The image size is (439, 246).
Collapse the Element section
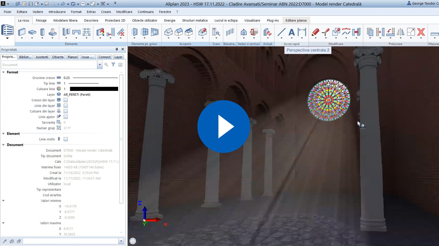3,133
